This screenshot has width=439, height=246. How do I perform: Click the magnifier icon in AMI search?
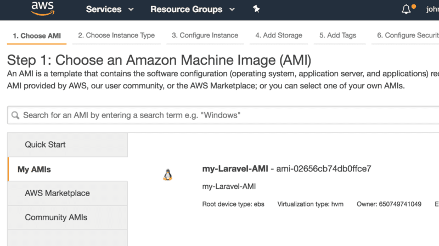tap(15, 115)
